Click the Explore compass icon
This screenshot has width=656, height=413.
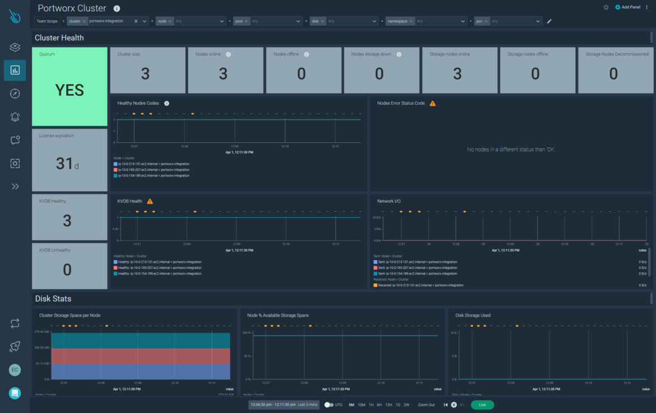tap(15, 94)
